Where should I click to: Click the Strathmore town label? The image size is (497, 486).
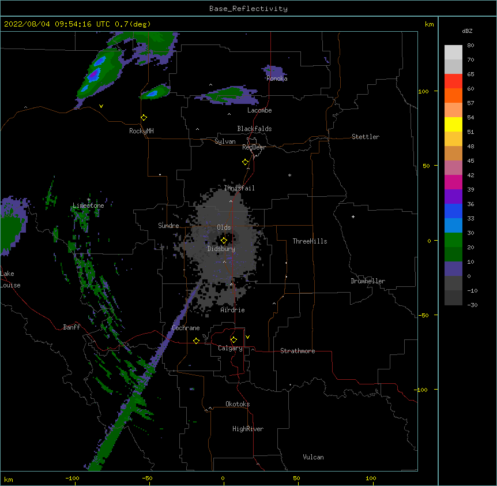(x=298, y=351)
